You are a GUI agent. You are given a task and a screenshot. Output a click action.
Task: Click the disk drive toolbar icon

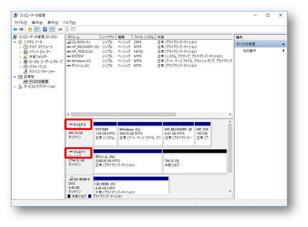pyautogui.click(x=60, y=30)
